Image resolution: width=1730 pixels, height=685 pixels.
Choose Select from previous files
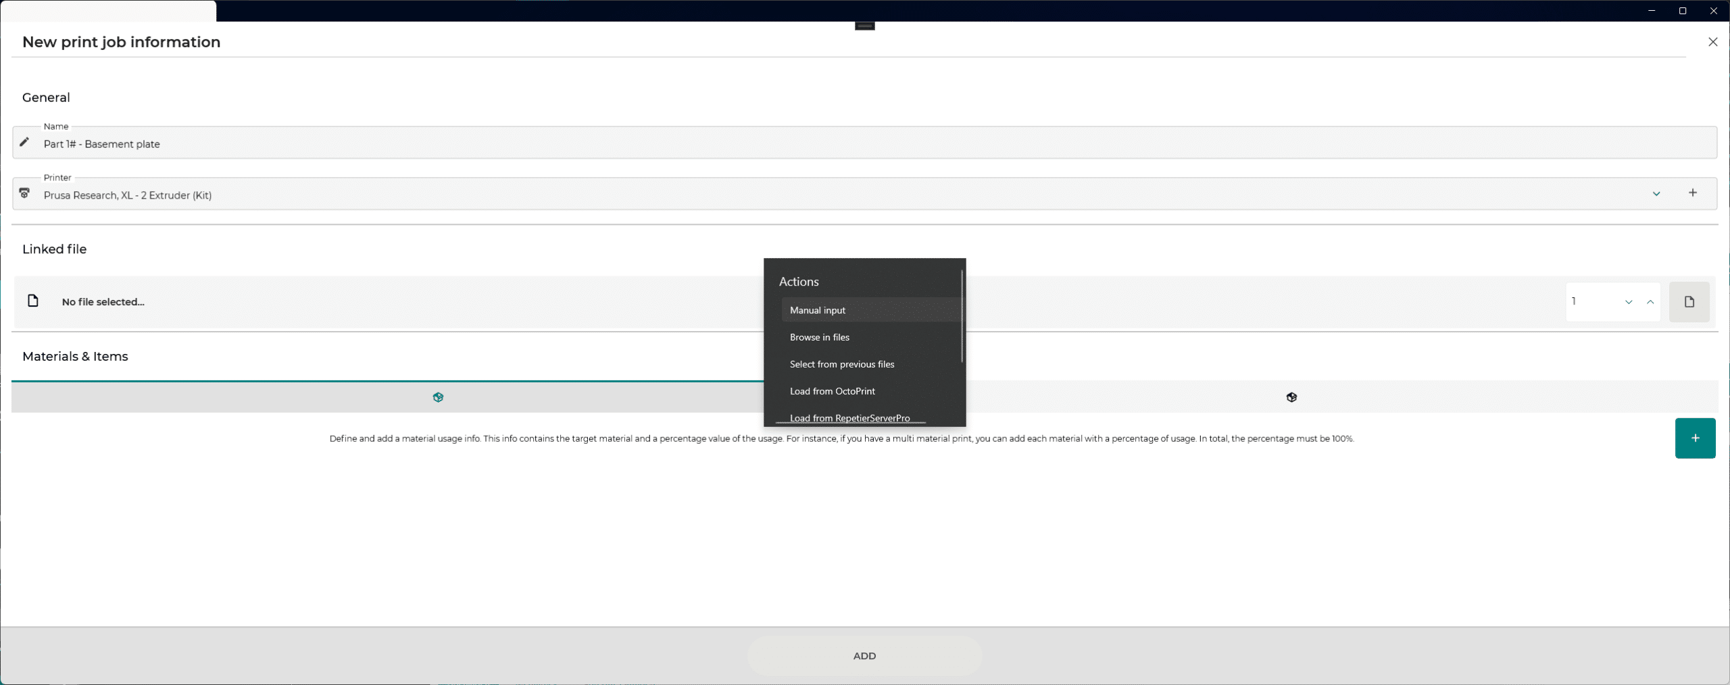tap(870, 364)
